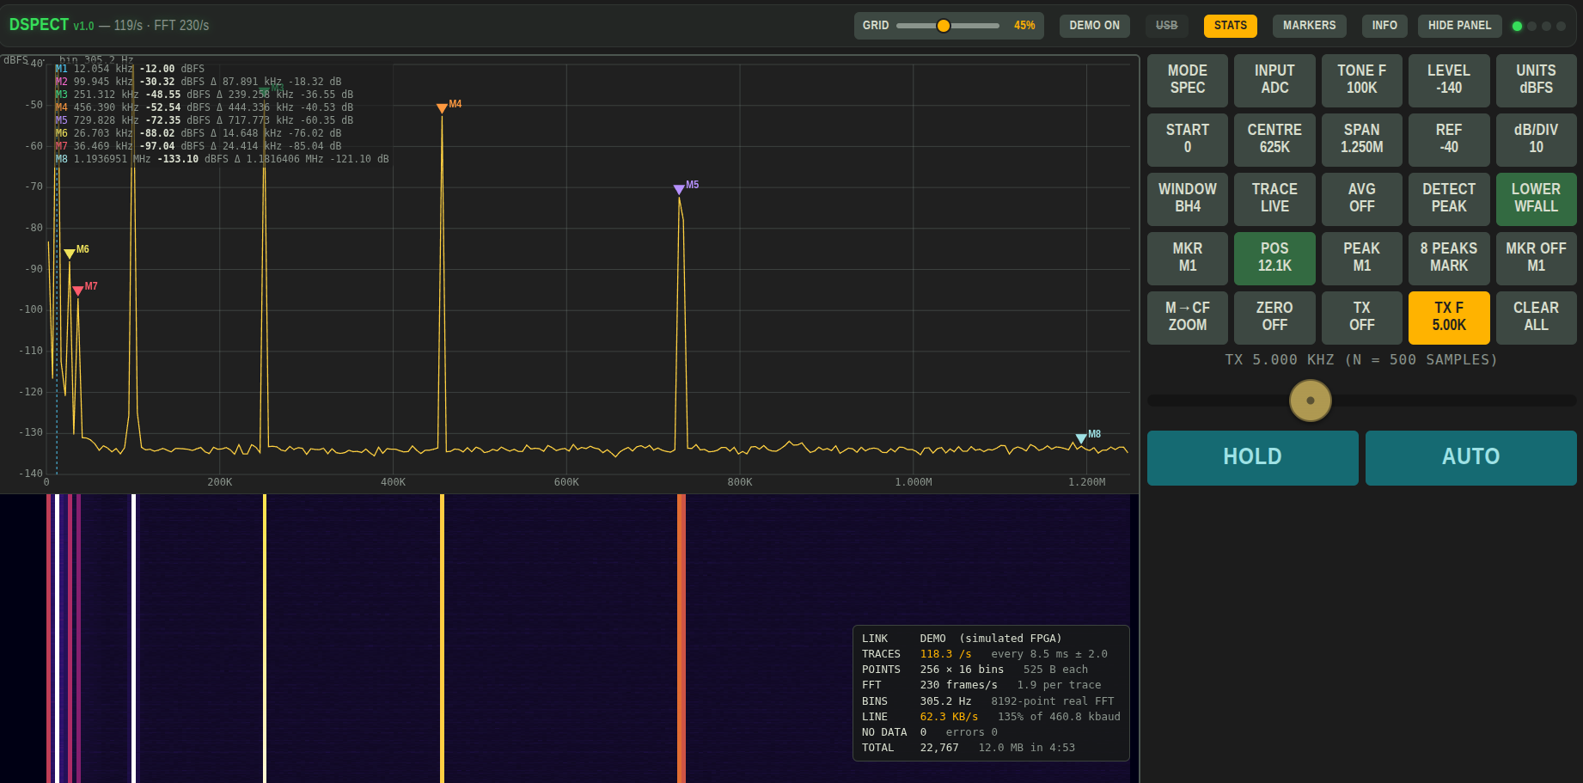Open the DETECT PEAK selector
Screen dimensions: 1583x783
tap(1448, 199)
